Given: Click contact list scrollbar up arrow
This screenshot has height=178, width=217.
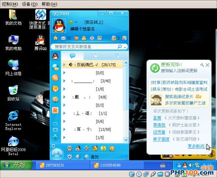Looking at the screenshot, I should 126,63.
